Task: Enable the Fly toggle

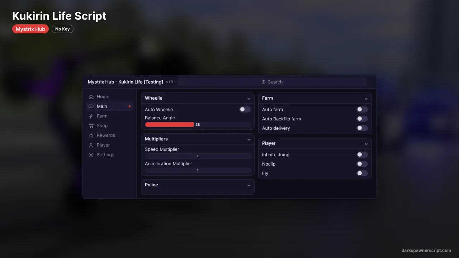Action: (362, 173)
